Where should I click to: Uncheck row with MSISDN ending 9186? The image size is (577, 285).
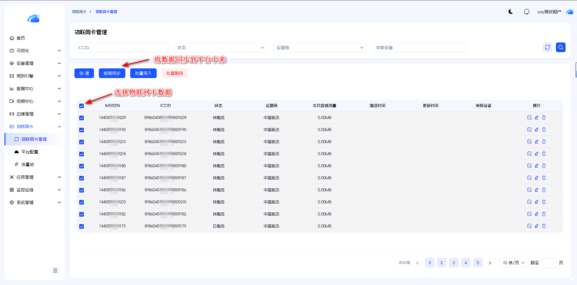(x=81, y=190)
